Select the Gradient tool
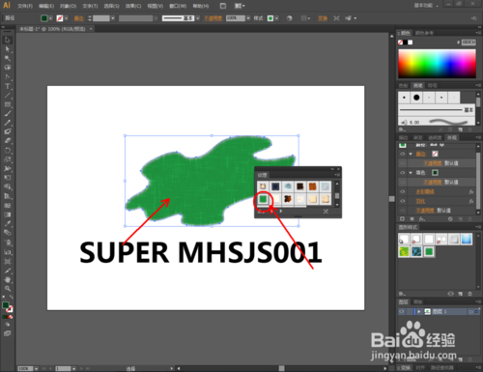The width and height of the screenshot is (483, 372). click(x=8, y=215)
